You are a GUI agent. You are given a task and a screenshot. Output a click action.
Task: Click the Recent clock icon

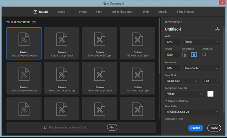pyautogui.click(x=35, y=12)
